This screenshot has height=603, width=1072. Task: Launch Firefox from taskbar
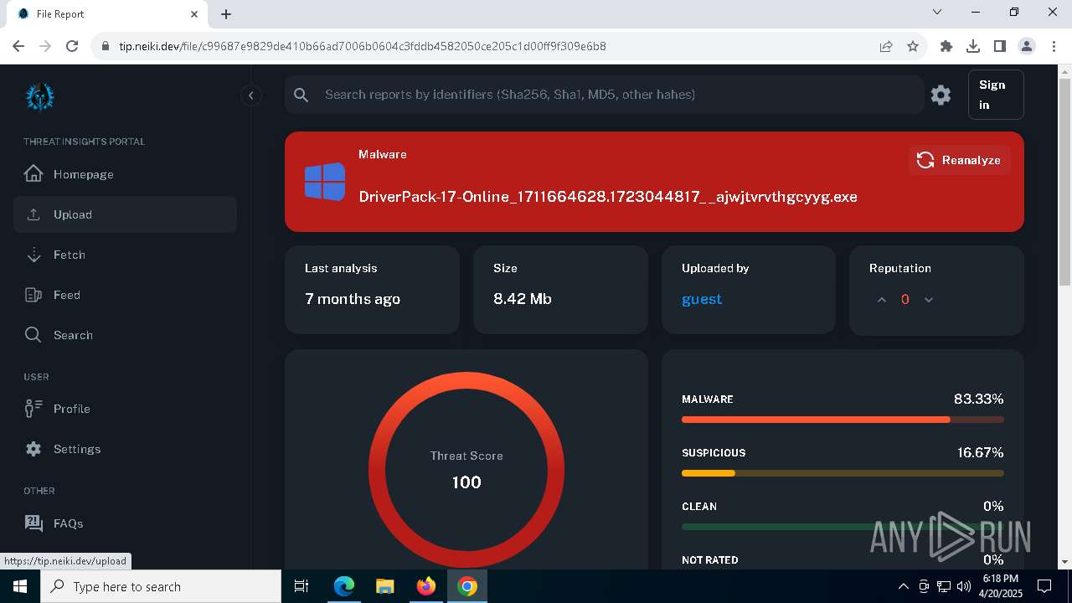(426, 586)
